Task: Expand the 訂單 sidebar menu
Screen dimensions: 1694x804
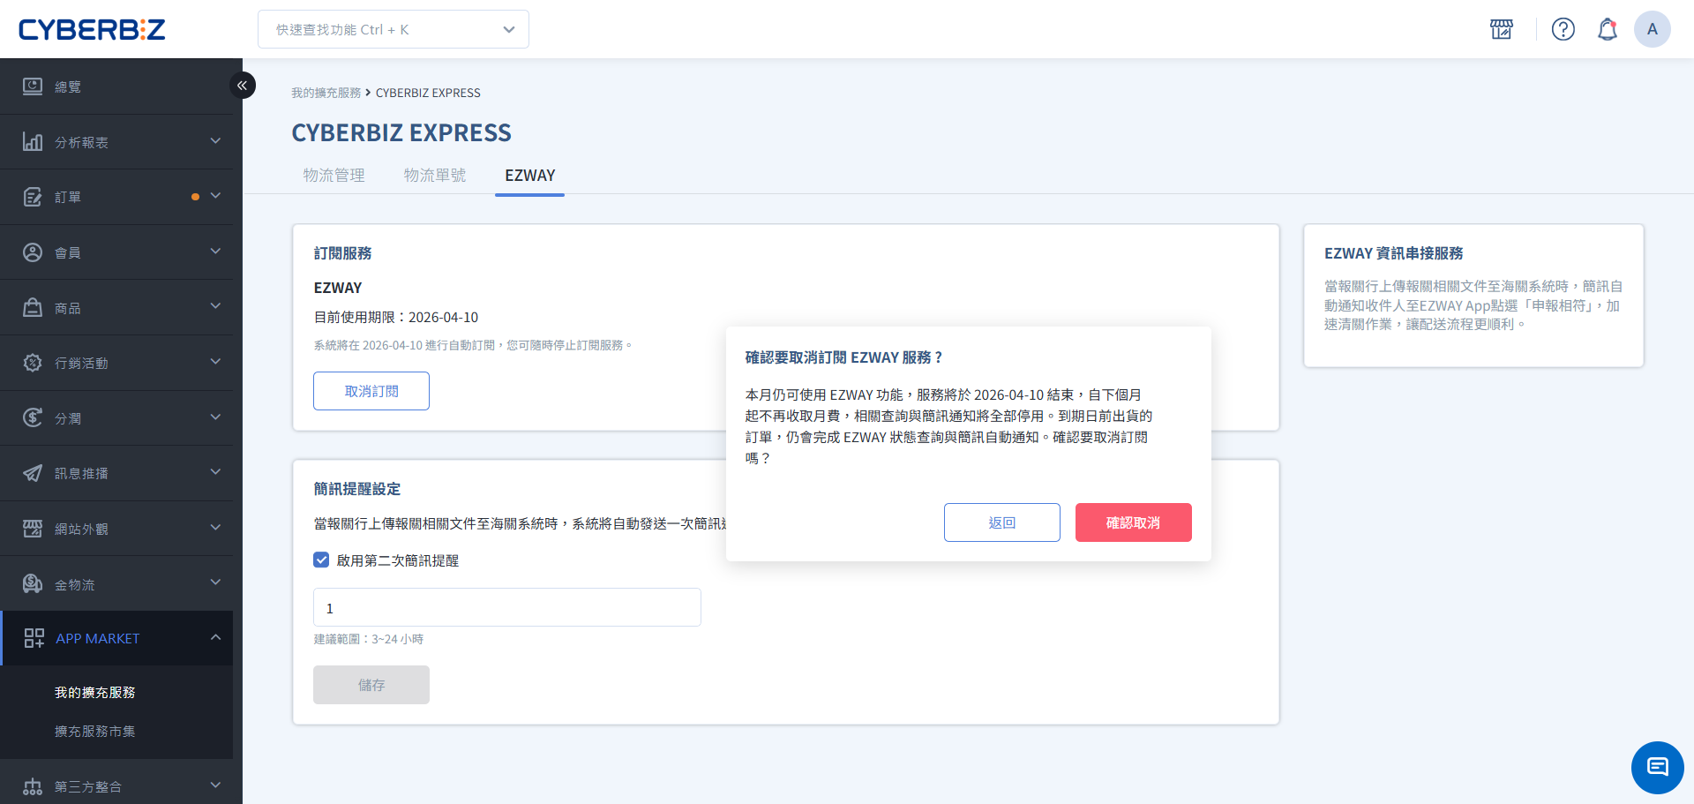Action: [121, 197]
